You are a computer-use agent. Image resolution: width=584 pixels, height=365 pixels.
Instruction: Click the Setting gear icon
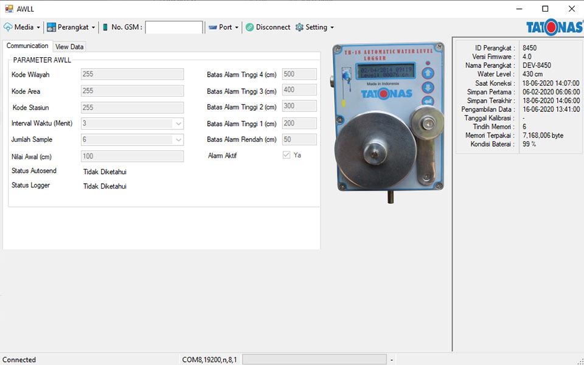pyautogui.click(x=299, y=27)
